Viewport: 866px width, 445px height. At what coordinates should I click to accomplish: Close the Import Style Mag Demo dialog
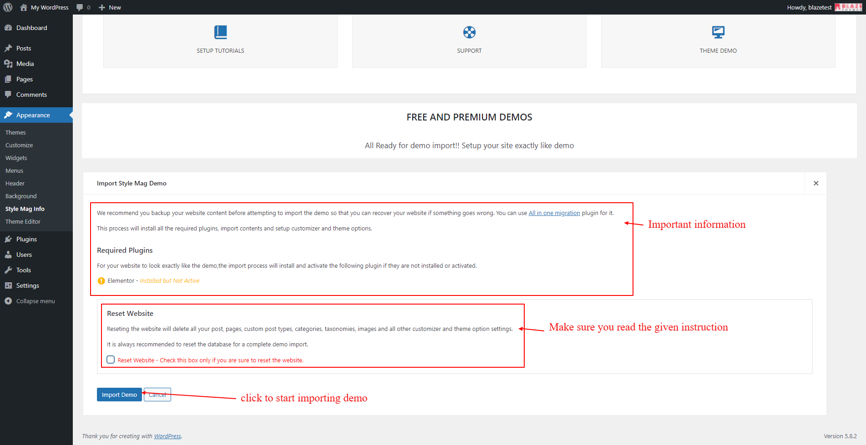(815, 183)
